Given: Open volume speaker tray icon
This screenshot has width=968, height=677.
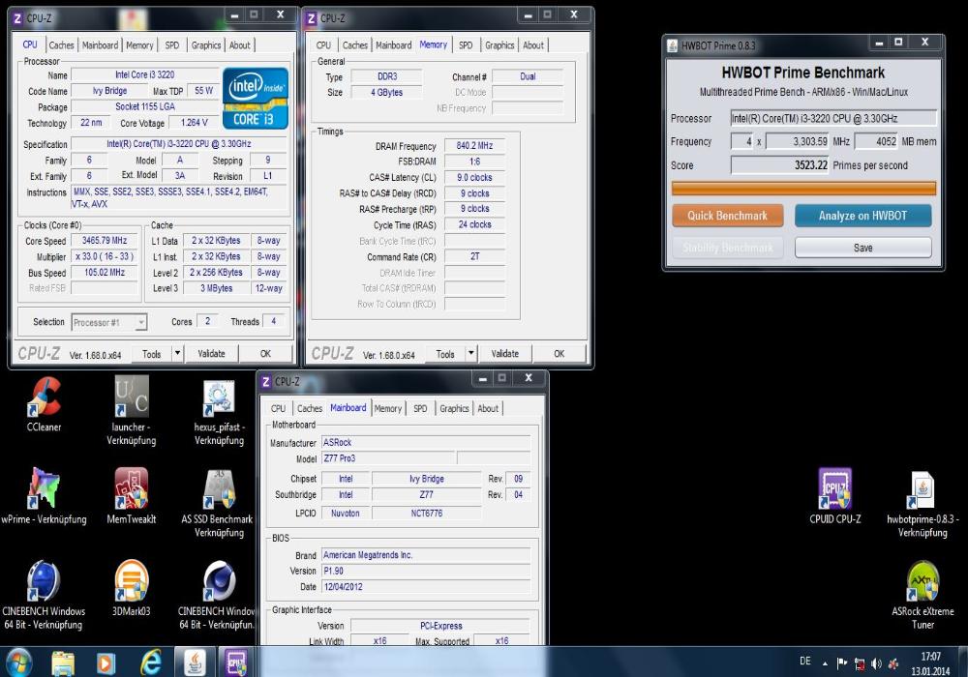Looking at the screenshot, I should click(x=876, y=664).
